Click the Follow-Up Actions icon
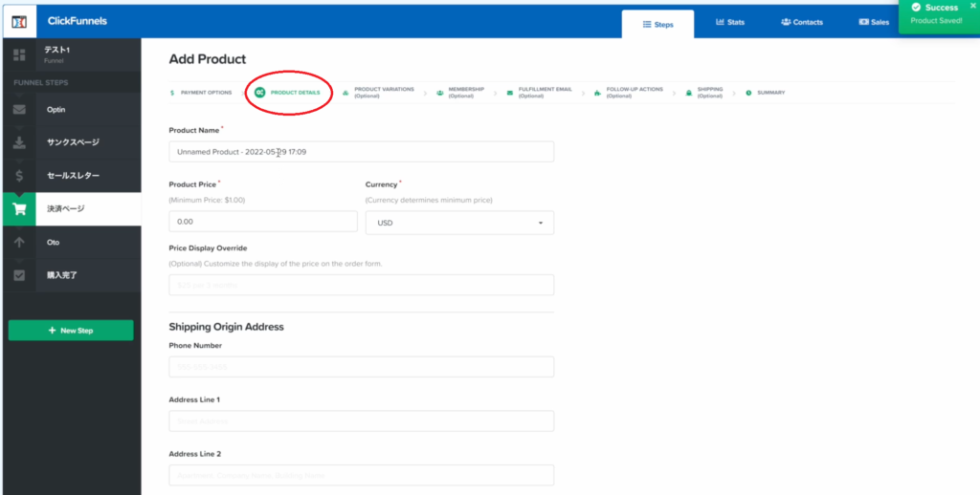This screenshot has height=495, width=980. tap(597, 93)
